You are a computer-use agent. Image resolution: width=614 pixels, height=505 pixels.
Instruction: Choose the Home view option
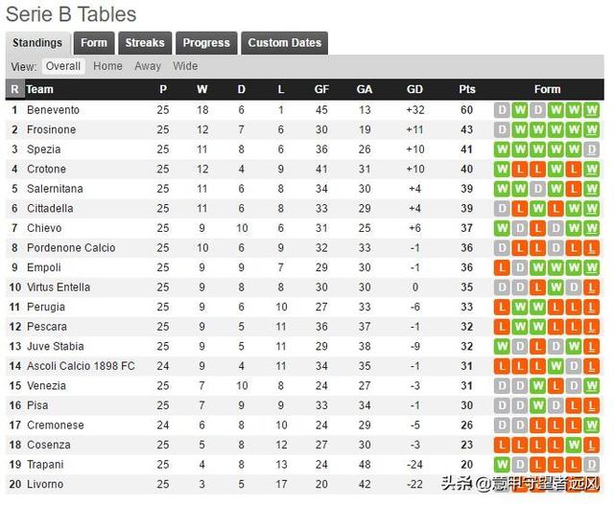tap(107, 66)
